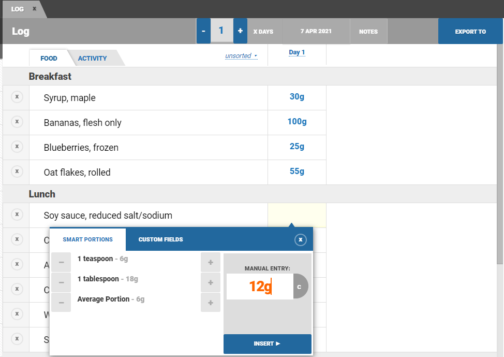Close the smart portions popup

pyautogui.click(x=300, y=240)
